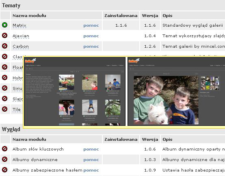Screen dimensions: 225x176
Task: Click Wersja header in Tematy table
Action: coord(150,16)
